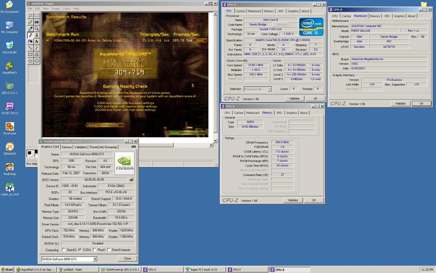
Task: Activate the Pick Color eyedropper tool
Action: pyautogui.click(x=30, y=29)
